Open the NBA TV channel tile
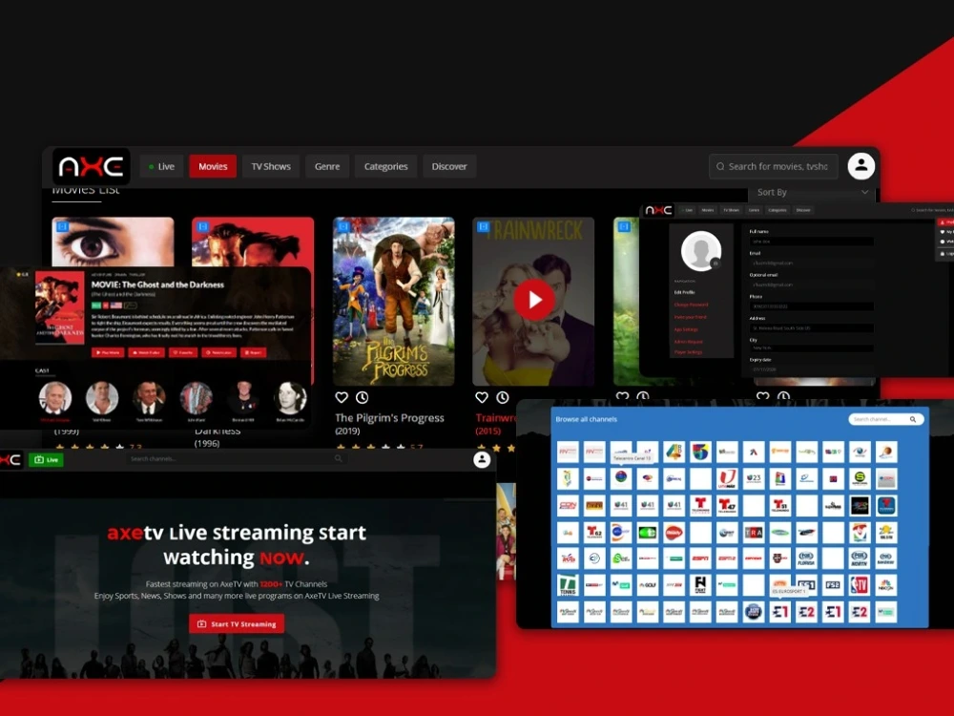The width and height of the screenshot is (954, 716). coord(860,585)
